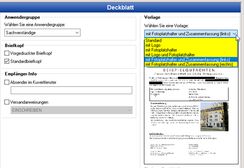Click the Absender text input field

[x=71, y=90]
